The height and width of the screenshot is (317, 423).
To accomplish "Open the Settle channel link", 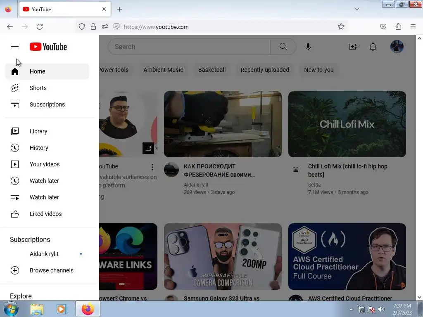I will pos(314,185).
